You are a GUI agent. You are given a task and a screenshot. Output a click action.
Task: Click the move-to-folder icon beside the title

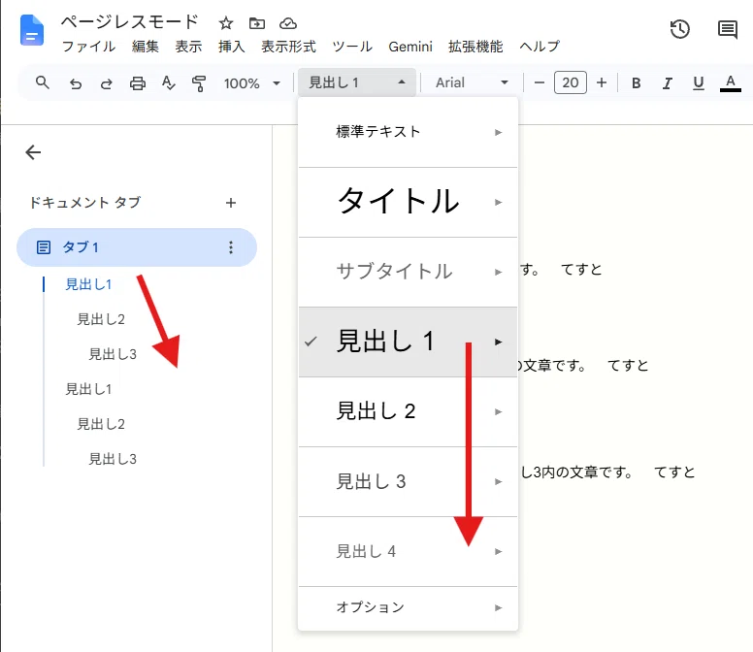pyautogui.click(x=257, y=23)
